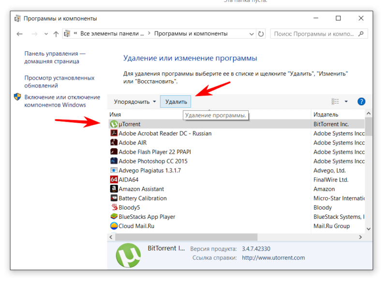Click the AIDA64 icon

114,180
